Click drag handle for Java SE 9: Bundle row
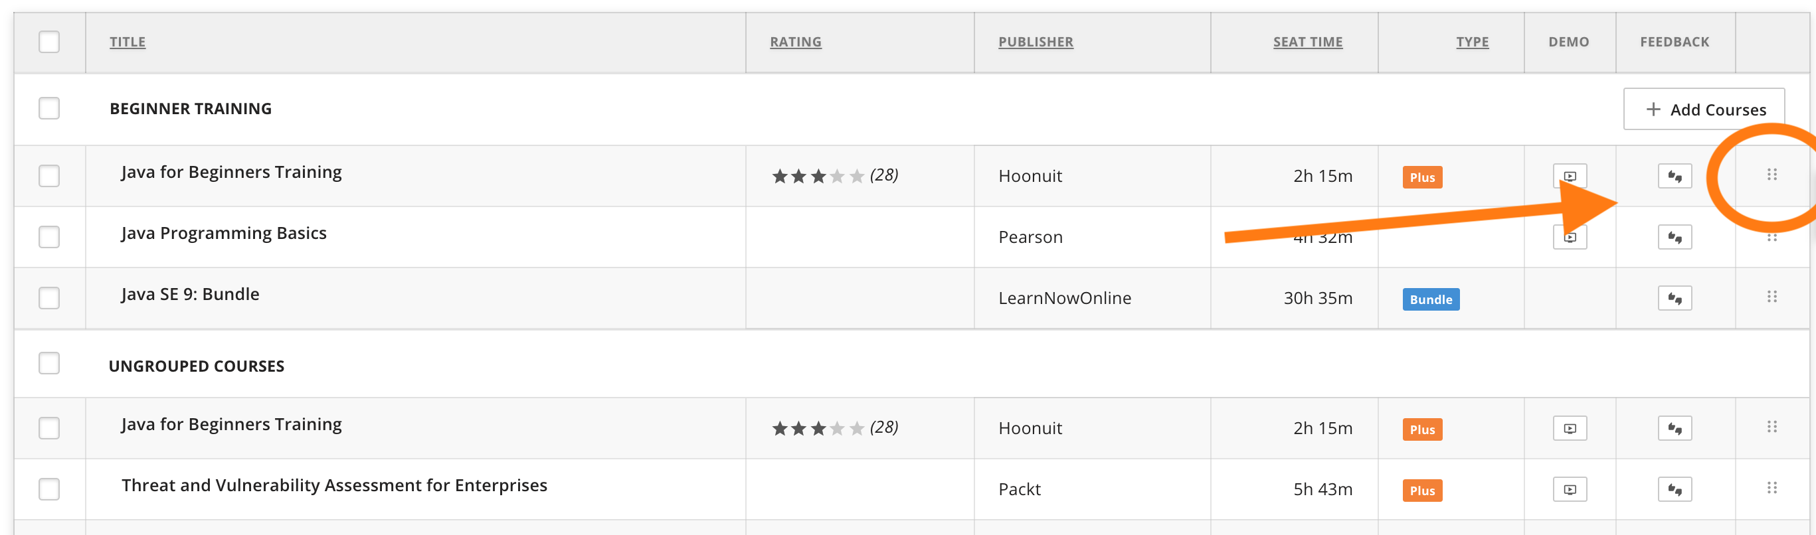 pos(1771,297)
